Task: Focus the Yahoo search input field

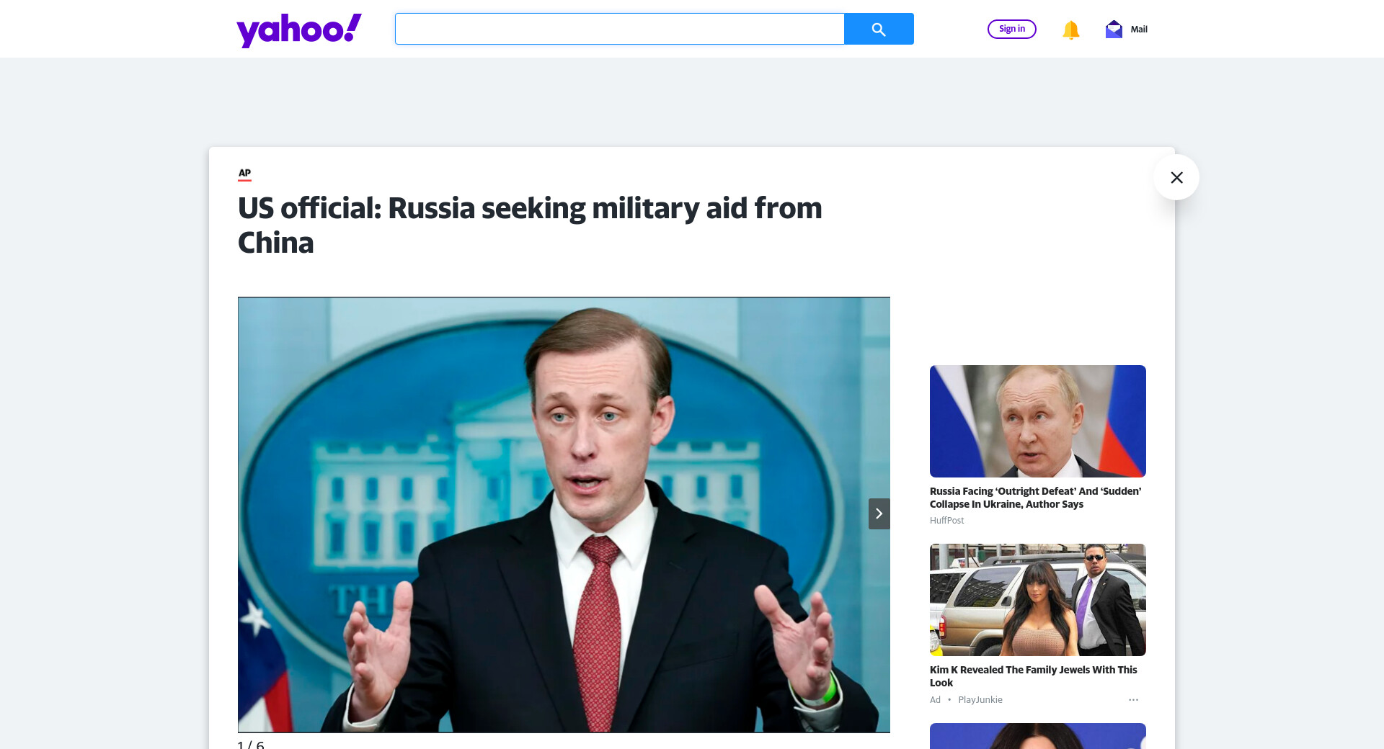Action: point(620,29)
